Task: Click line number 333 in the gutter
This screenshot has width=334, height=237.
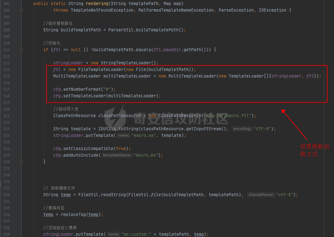Action: [x=6, y=195]
